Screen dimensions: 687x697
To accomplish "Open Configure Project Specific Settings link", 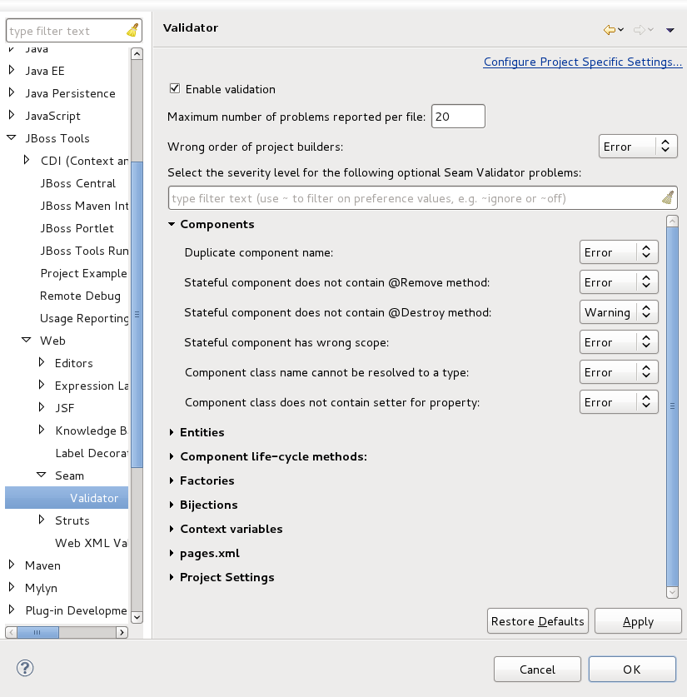I will point(582,62).
